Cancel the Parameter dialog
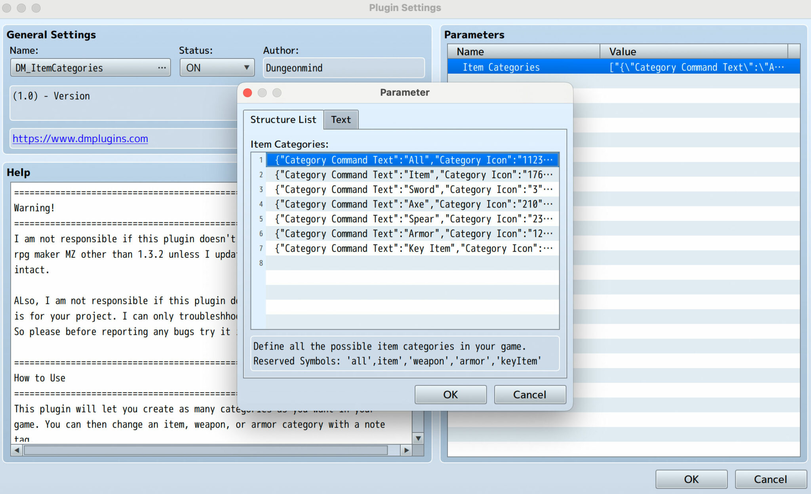This screenshot has height=494, width=811. pyautogui.click(x=529, y=395)
